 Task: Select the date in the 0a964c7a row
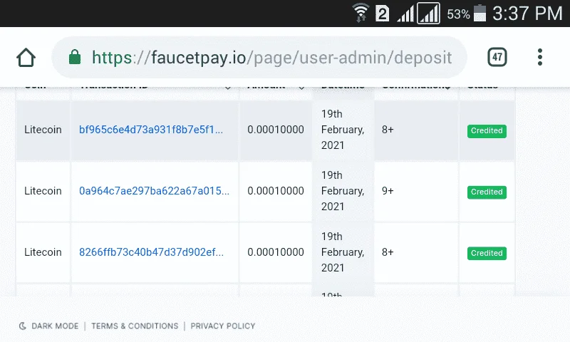tap(343, 191)
